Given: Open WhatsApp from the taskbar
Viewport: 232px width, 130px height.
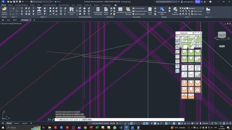Looking at the screenshot, I should pos(115,127).
